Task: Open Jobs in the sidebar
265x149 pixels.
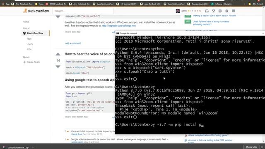Action: (29, 49)
